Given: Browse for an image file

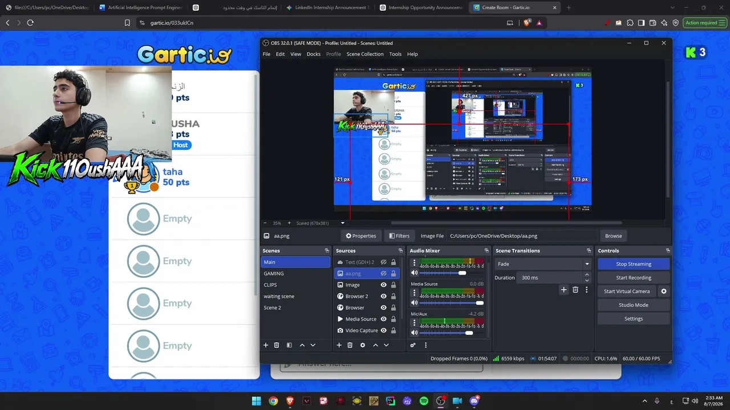Looking at the screenshot, I should 613,236.
